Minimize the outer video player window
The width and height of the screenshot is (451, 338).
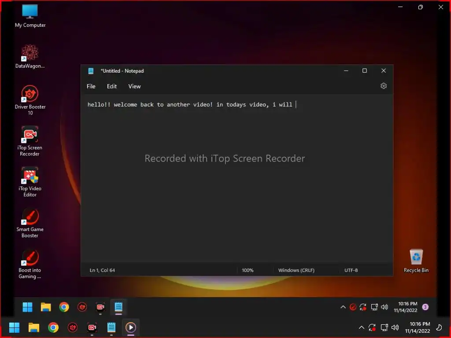pos(400,7)
